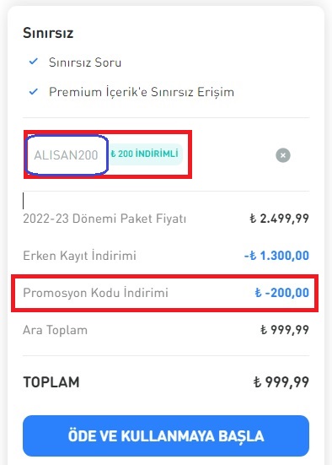Click the ÖDE VE KULLANMAYA BAŞLA button
The width and height of the screenshot is (332, 465).
(x=166, y=435)
